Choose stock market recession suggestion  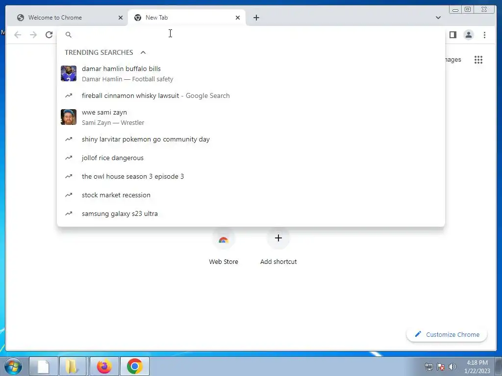point(251,195)
